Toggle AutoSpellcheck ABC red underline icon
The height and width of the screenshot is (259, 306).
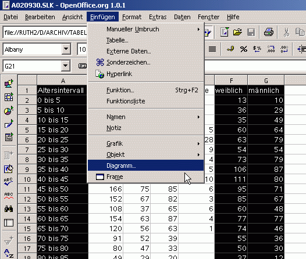coord(9,196)
